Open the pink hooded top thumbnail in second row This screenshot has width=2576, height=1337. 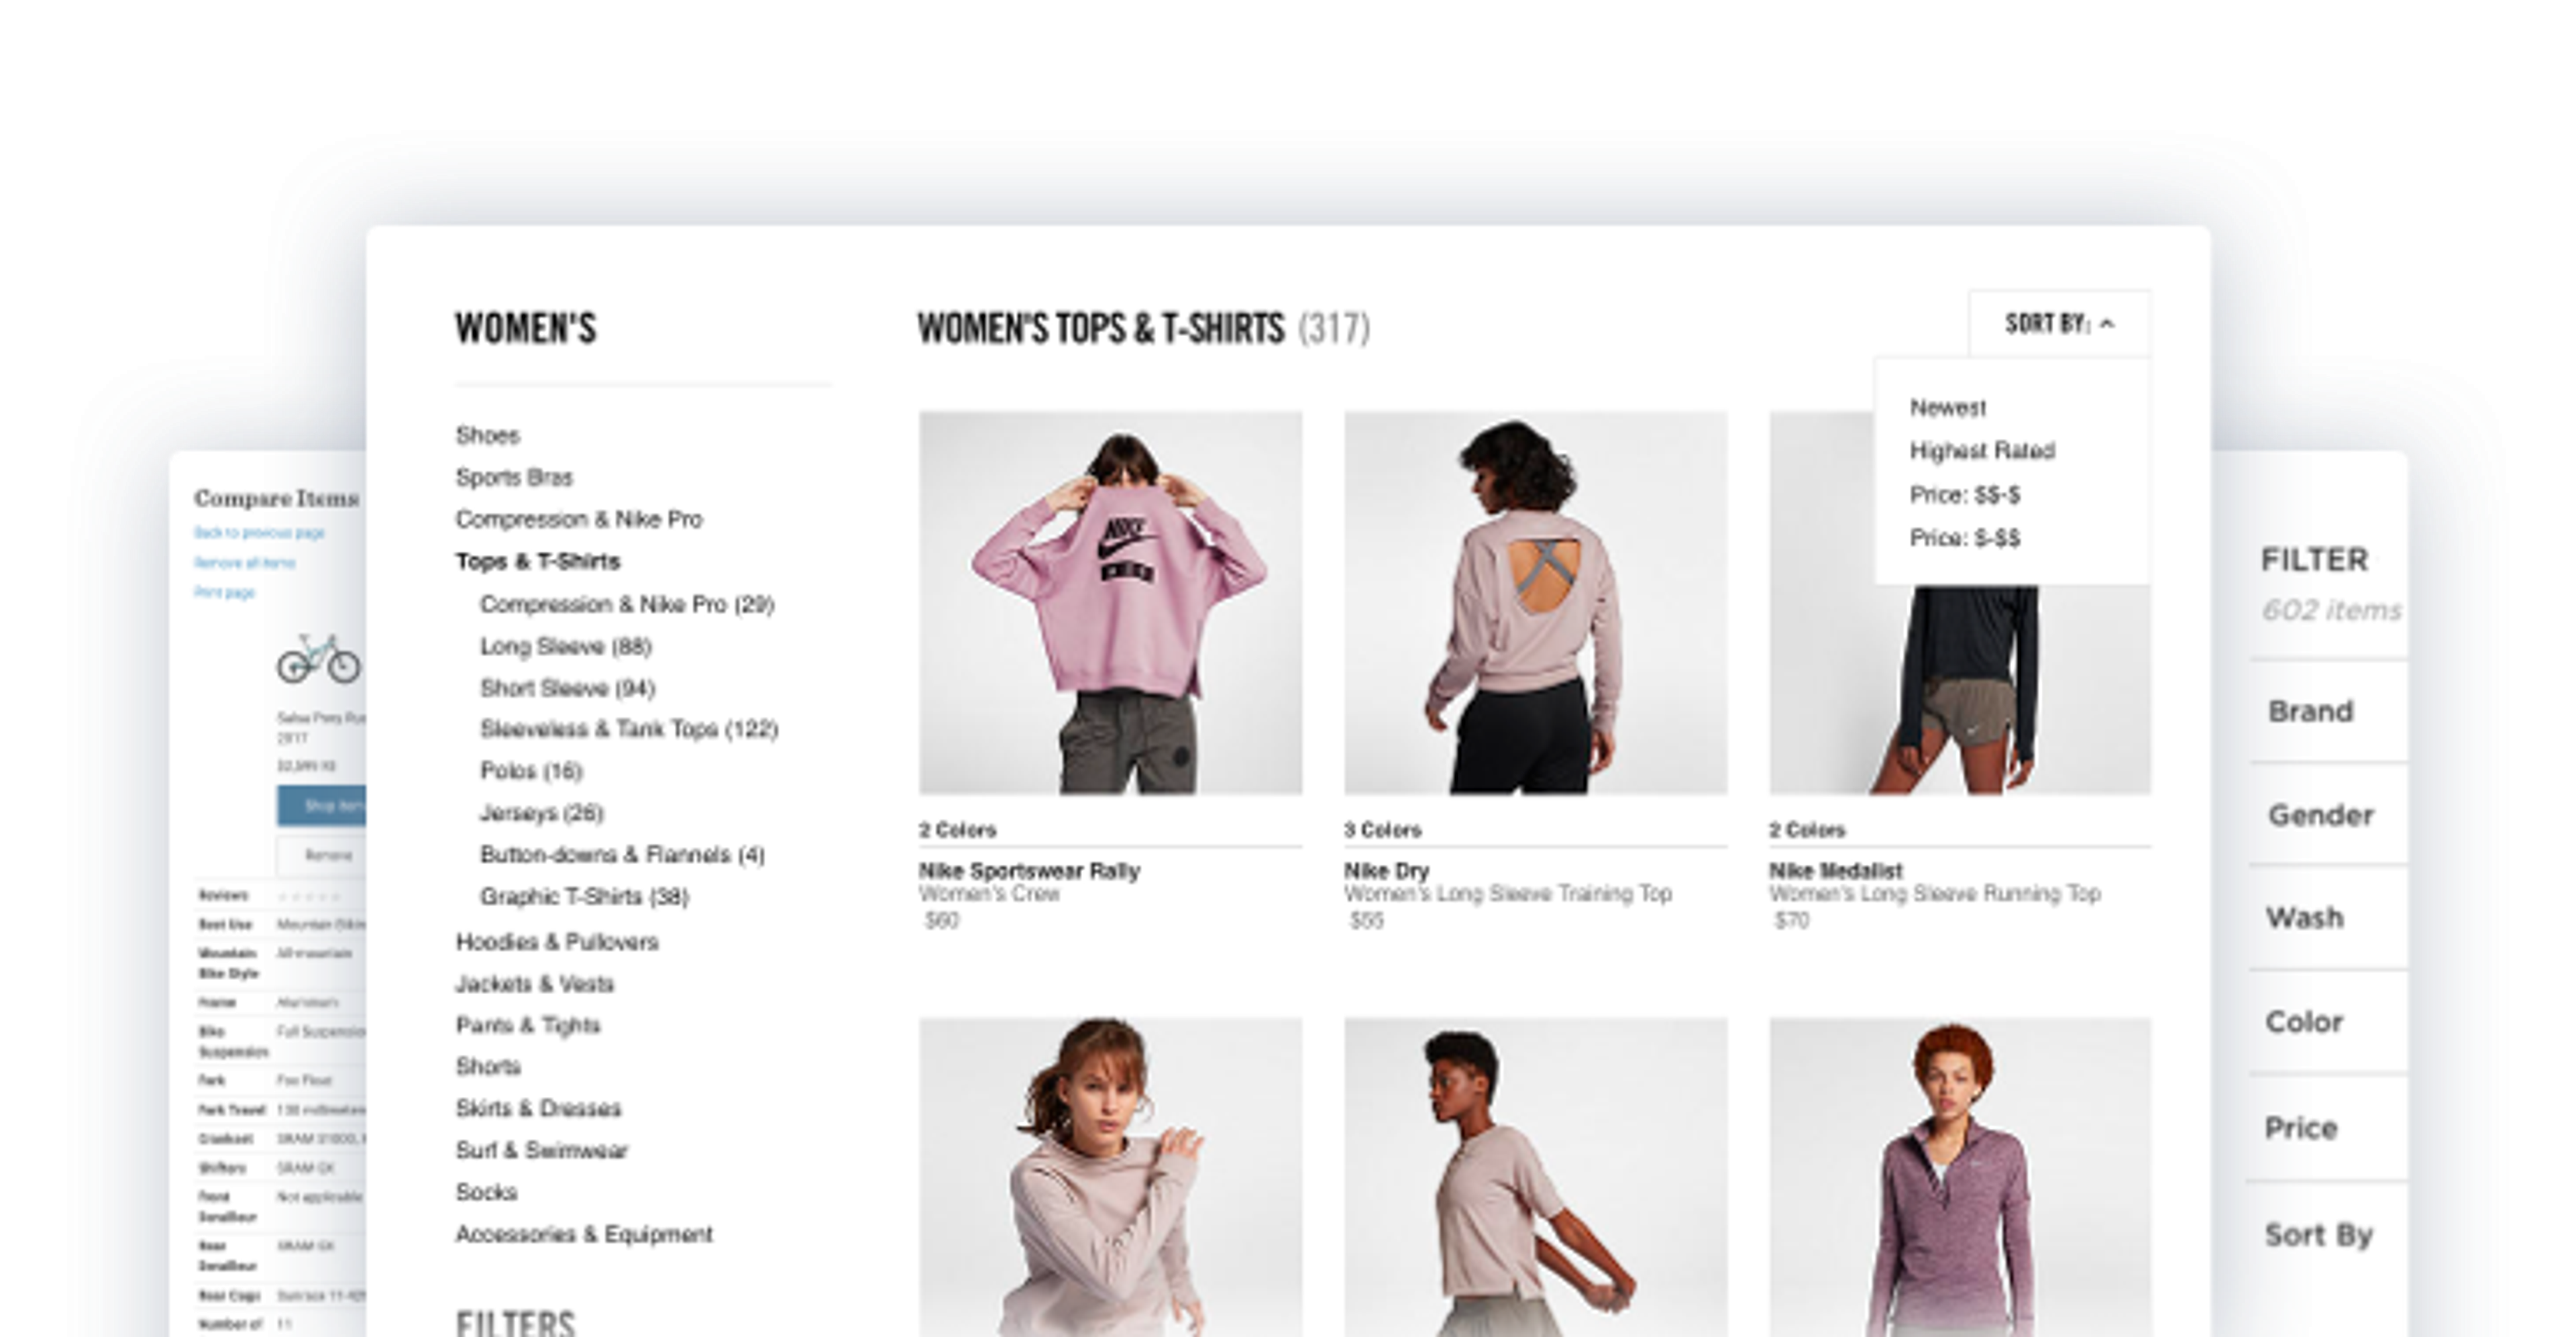pyautogui.click(x=1111, y=1177)
